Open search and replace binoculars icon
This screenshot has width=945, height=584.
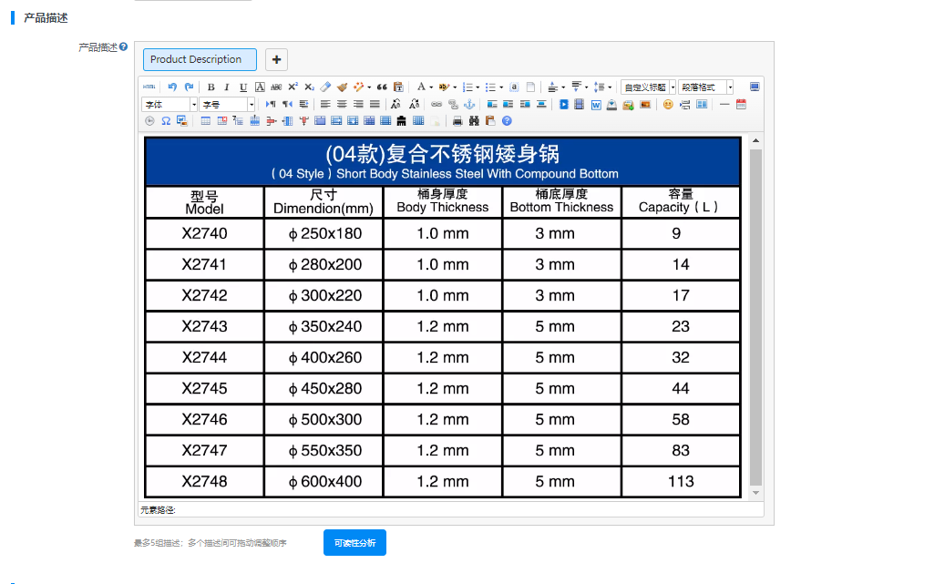[x=474, y=120]
